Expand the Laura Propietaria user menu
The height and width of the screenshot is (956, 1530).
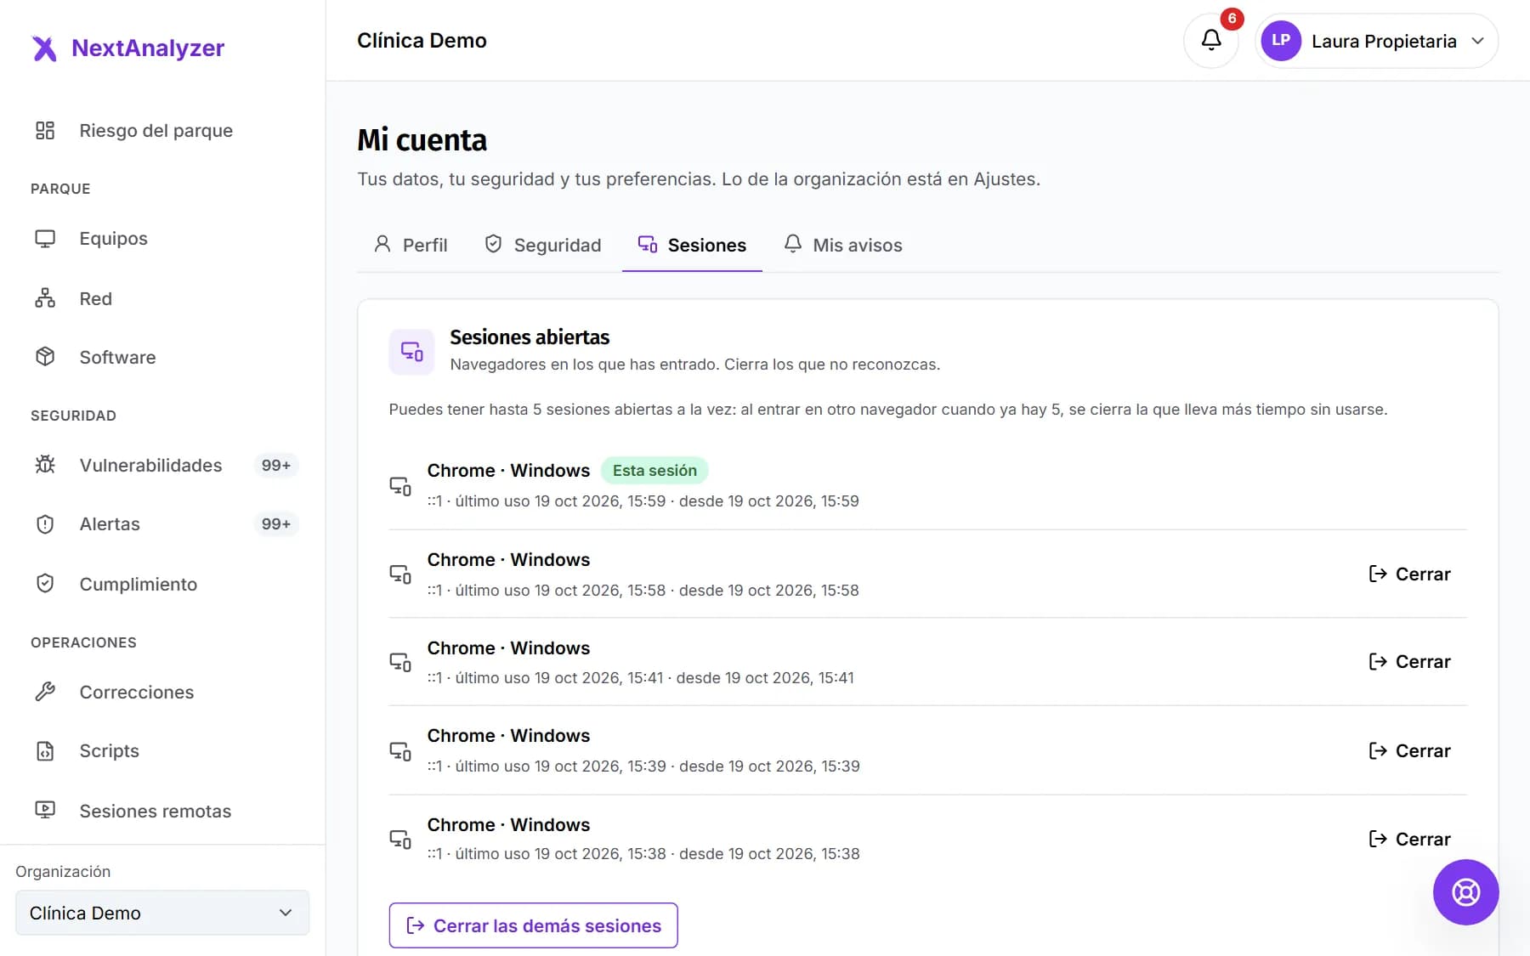1377,41
